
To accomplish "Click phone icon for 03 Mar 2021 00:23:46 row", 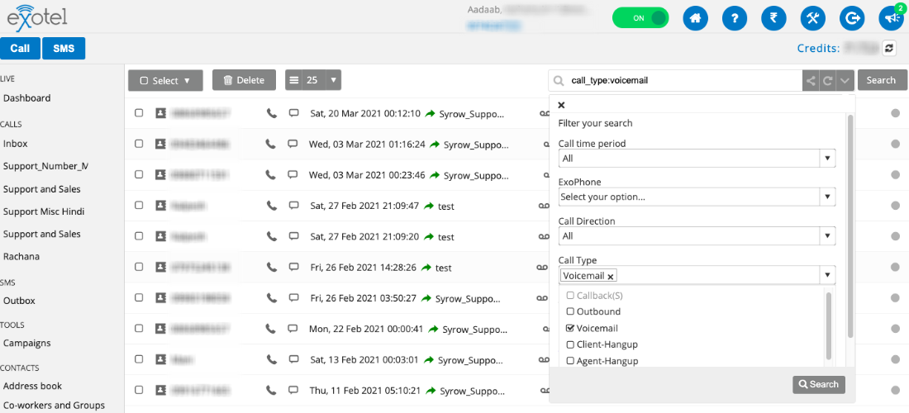I will (x=270, y=174).
